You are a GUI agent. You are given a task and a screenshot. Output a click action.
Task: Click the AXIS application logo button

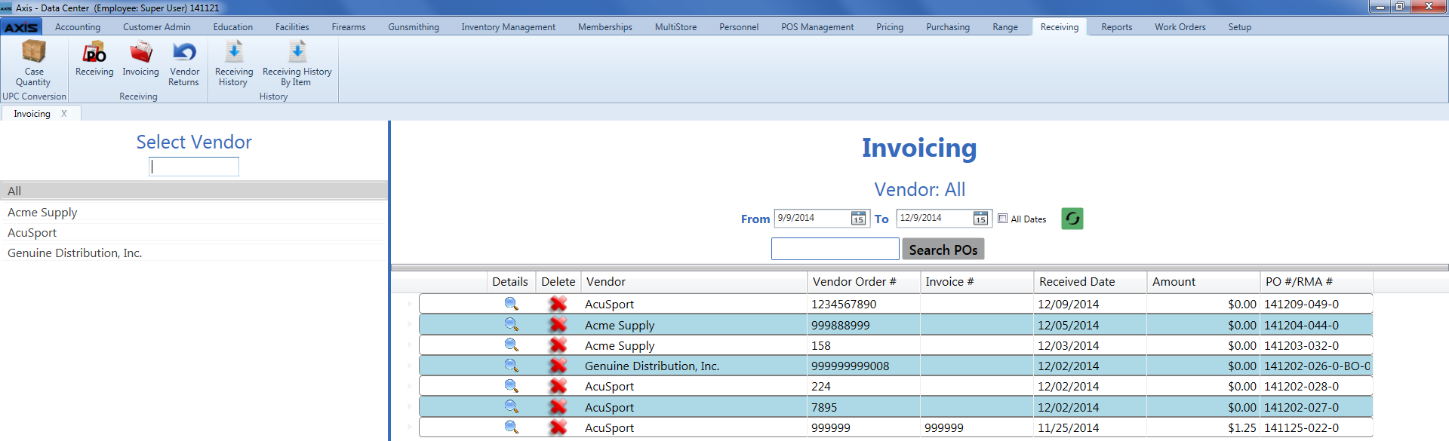[x=21, y=27]
